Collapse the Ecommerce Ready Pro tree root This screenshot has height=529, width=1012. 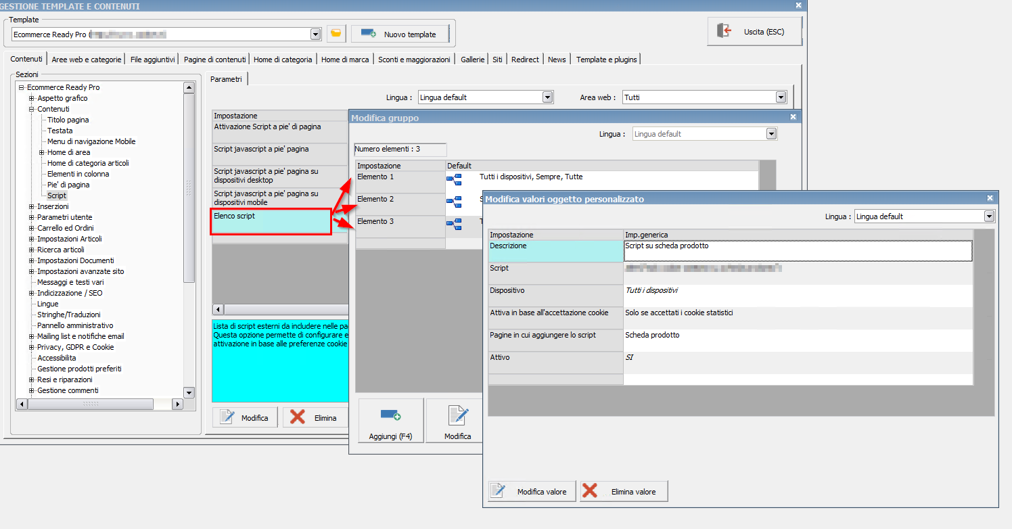click(22, 87)
